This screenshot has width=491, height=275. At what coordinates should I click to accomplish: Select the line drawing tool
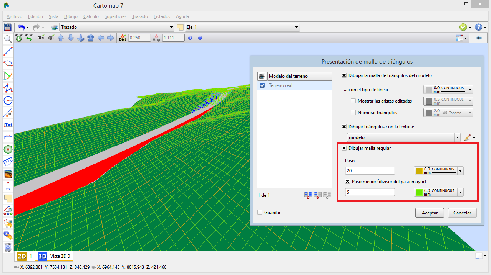8,51
